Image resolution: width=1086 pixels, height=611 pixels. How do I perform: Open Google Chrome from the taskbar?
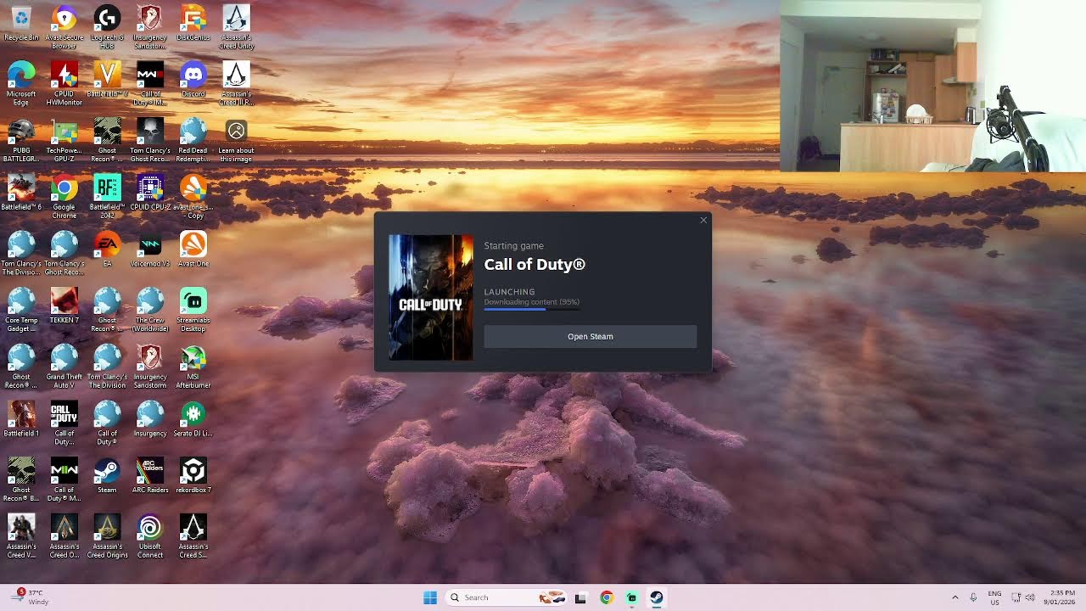[606, 597]
